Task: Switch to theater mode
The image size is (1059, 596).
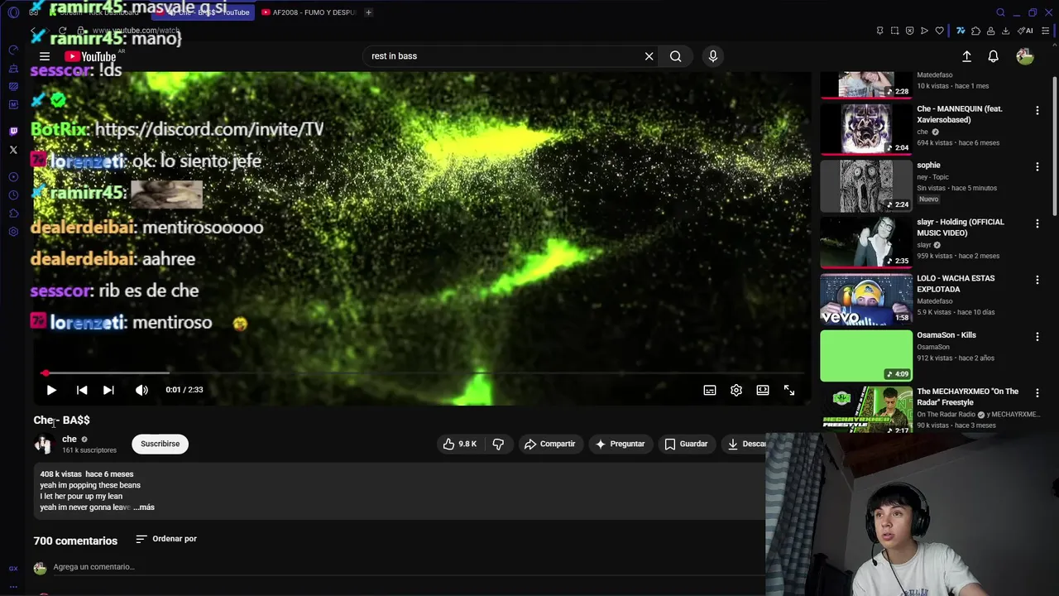Action: (763, 390)
